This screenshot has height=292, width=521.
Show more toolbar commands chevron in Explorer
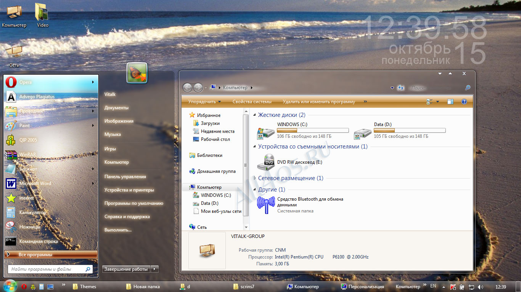tap(365, 102)
